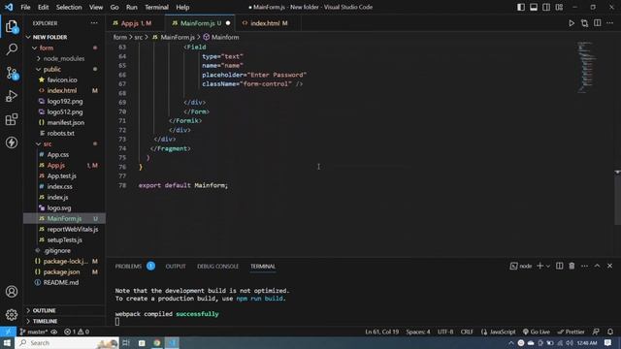Image resolution: width=621 pixels, height=349 pixels.
Task: Toggle the primary side bar layout icon
Action: click(521, 7)
